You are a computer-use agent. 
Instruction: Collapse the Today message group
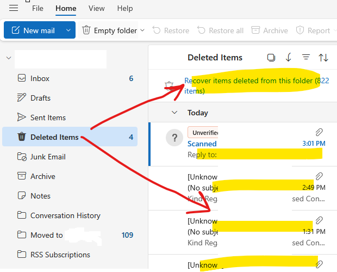(x=174, y=113)
